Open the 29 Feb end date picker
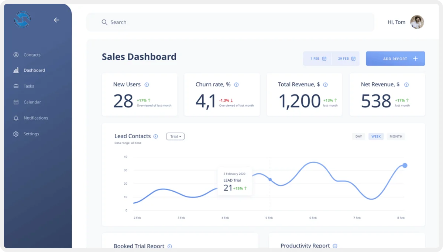Screen dimensions: 443x252 click(346, 59)
